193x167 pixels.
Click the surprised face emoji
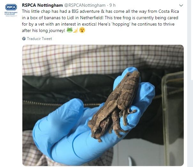coord(82,30)
